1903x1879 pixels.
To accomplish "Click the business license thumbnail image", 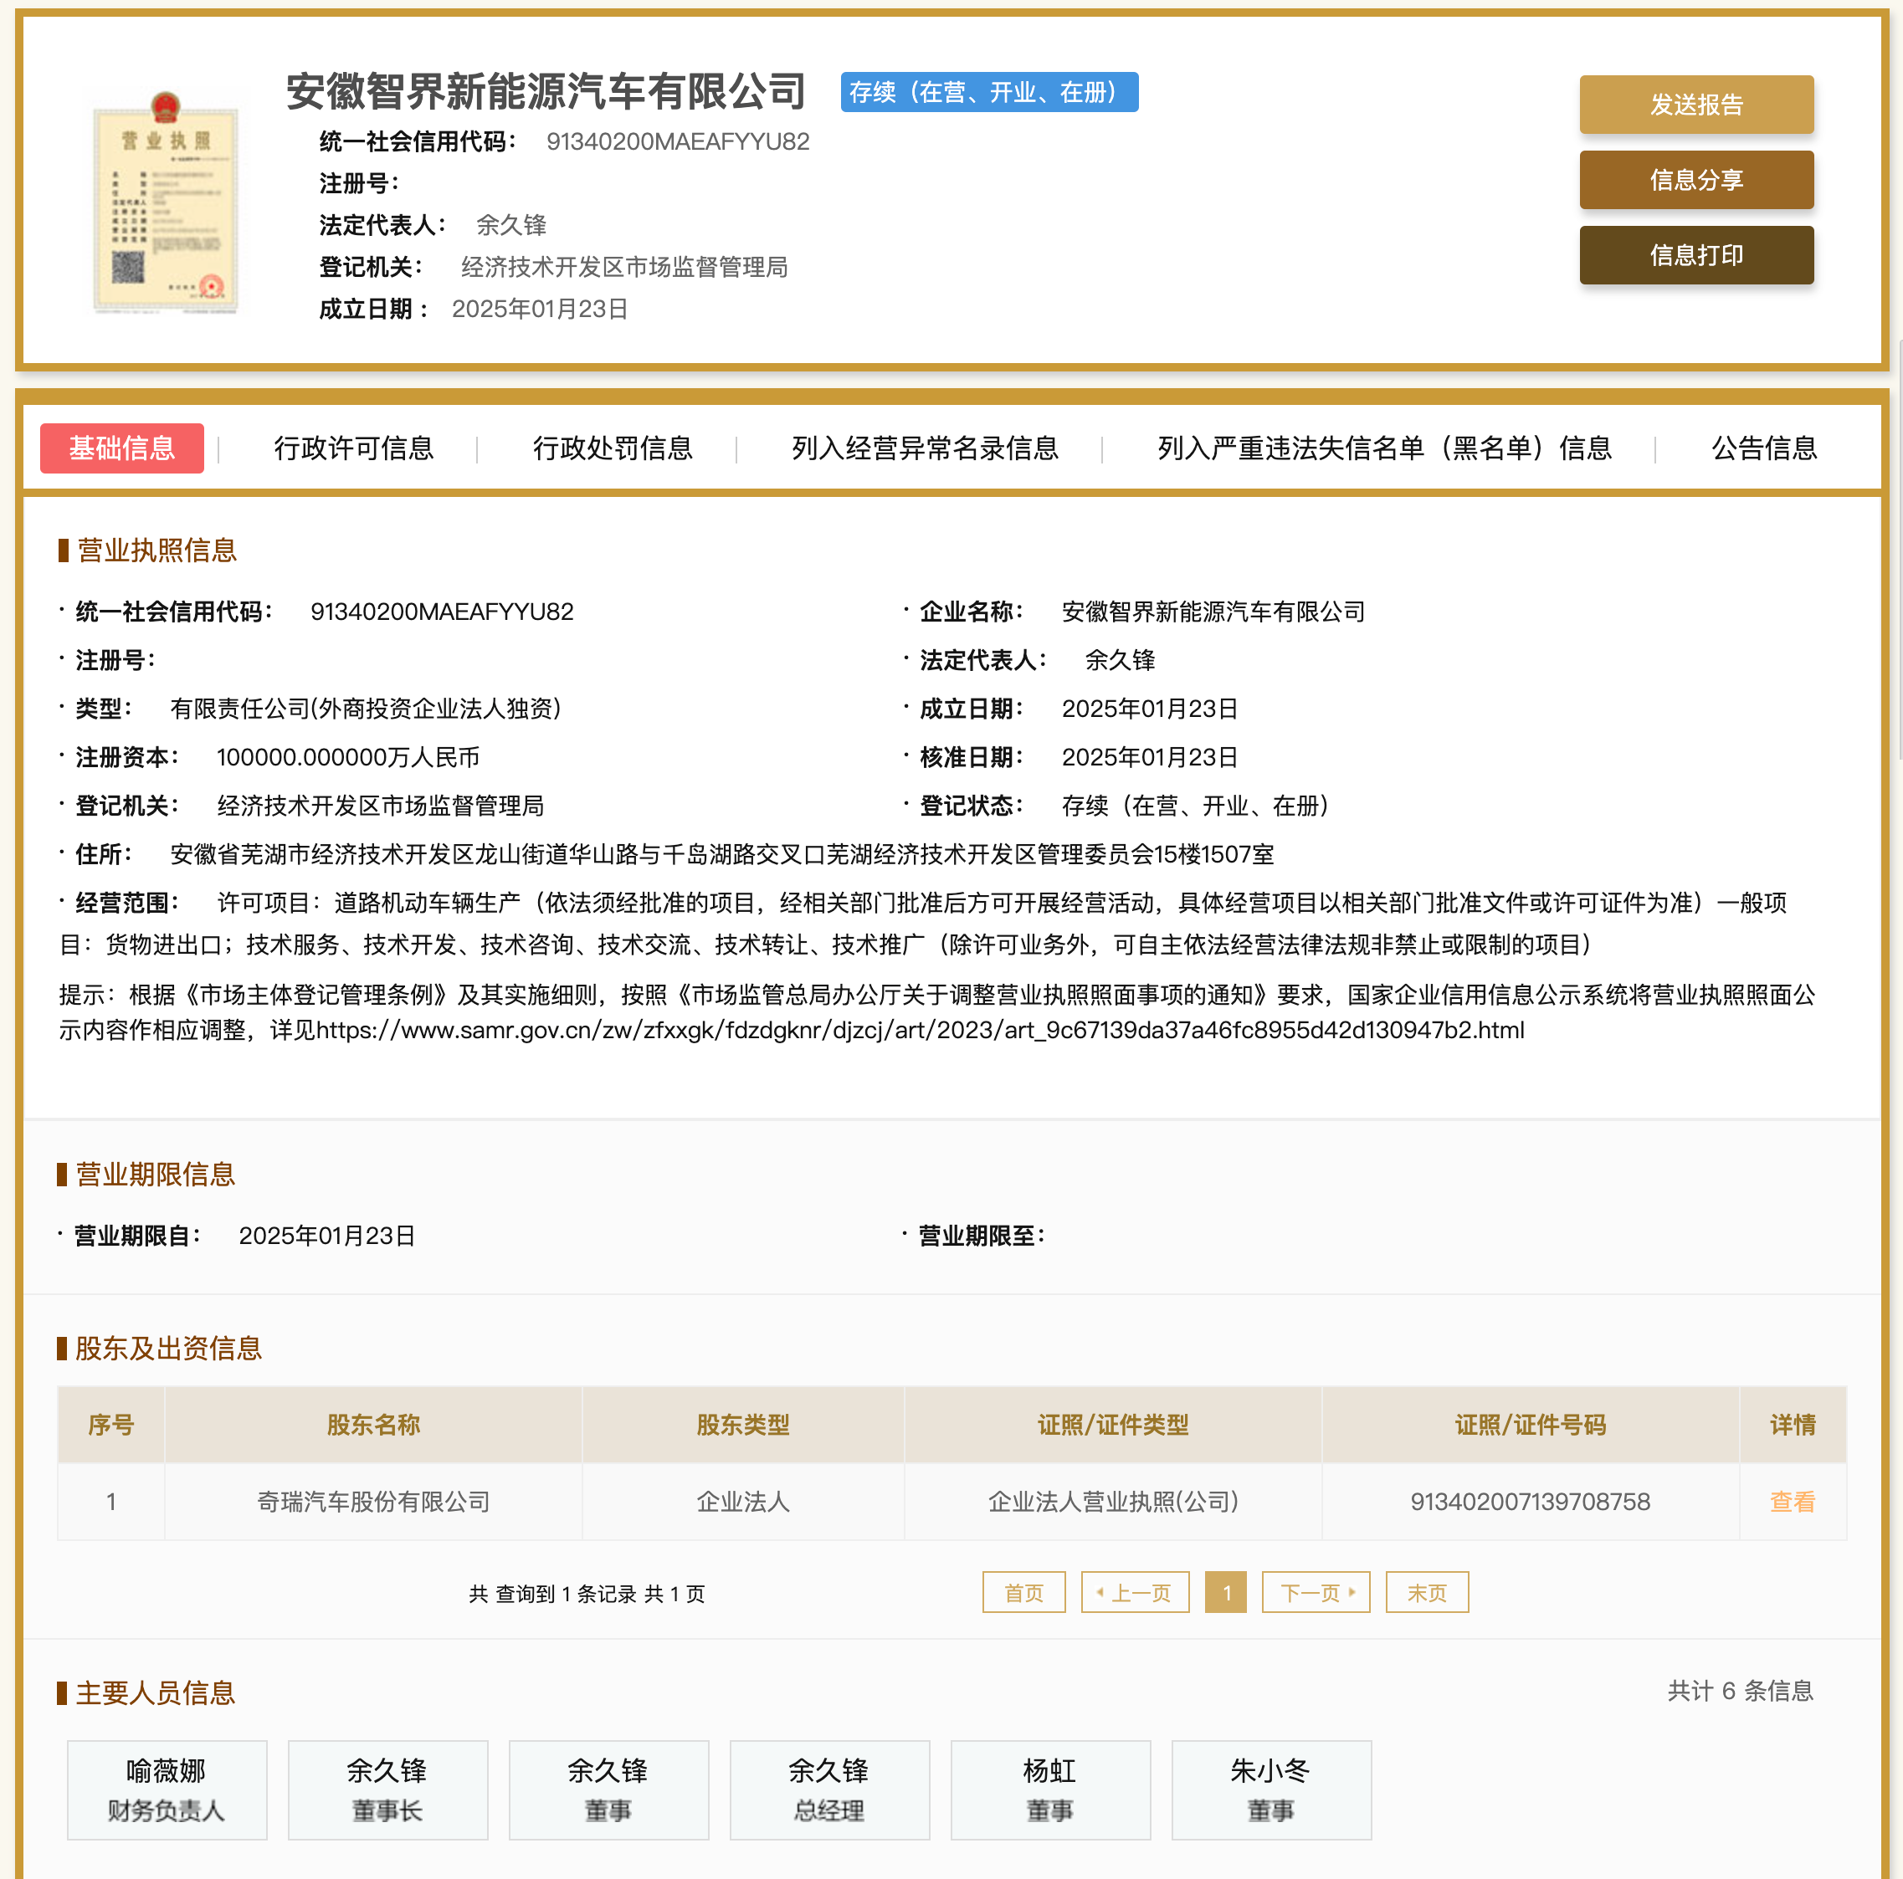I will pyautogui.click(x=166, y=202).
